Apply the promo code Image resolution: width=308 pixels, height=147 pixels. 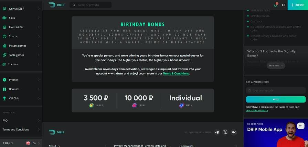tap(276, 99)
